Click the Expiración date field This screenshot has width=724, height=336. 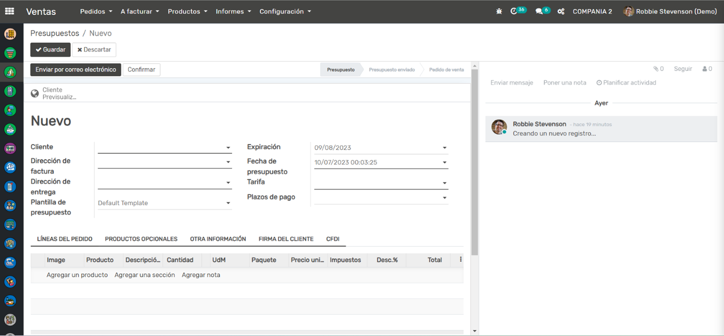point(377,148)
